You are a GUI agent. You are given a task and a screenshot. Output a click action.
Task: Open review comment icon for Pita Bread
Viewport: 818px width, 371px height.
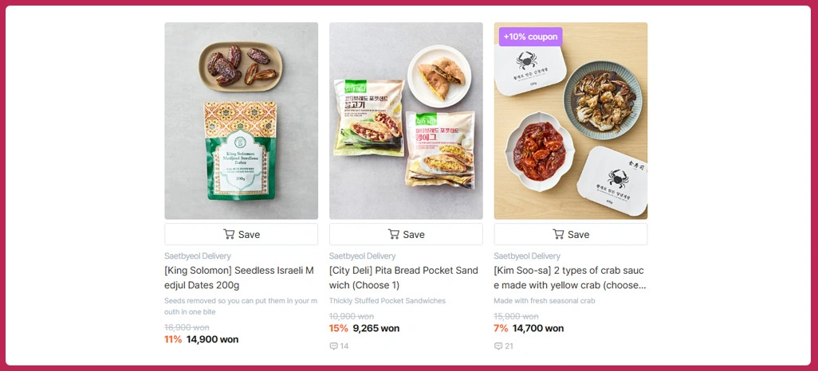click(334, 346)
